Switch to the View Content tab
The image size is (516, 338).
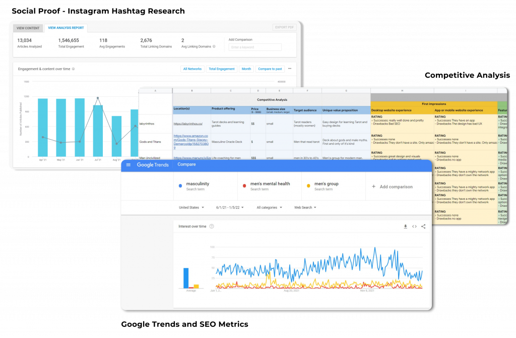[x=28, y=28]
